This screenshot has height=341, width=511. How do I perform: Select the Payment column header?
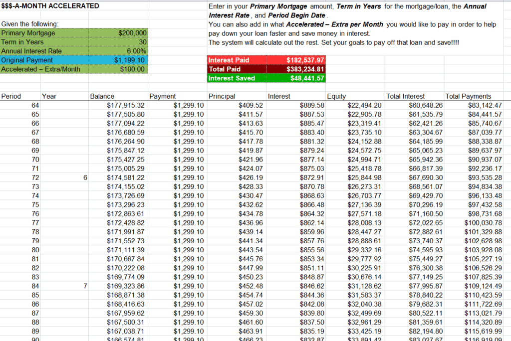pyautogui.click(x=177, y=96)
